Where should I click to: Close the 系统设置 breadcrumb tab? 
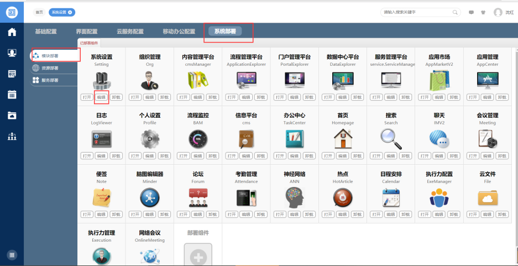click(70, 12)
